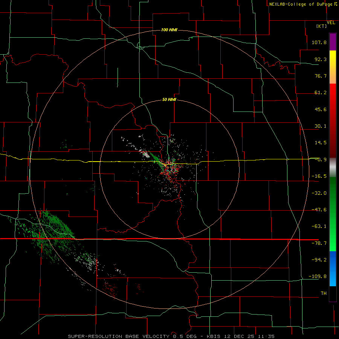Click the 92.3 velocity scale value
339x339 pixels.
[321, 59]
